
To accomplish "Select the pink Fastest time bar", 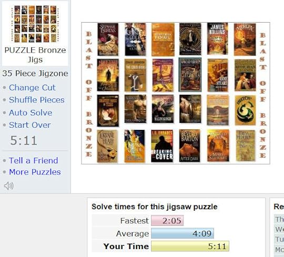I will click(167, 220).
